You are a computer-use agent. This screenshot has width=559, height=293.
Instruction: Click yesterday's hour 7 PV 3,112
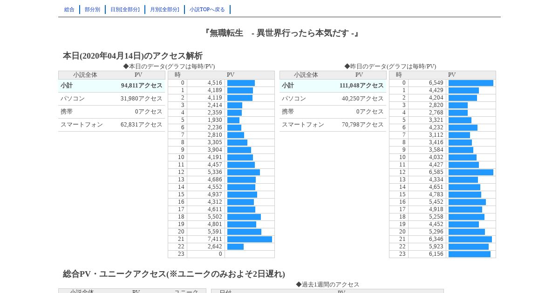pyautogui.click(x=436, y=135)
